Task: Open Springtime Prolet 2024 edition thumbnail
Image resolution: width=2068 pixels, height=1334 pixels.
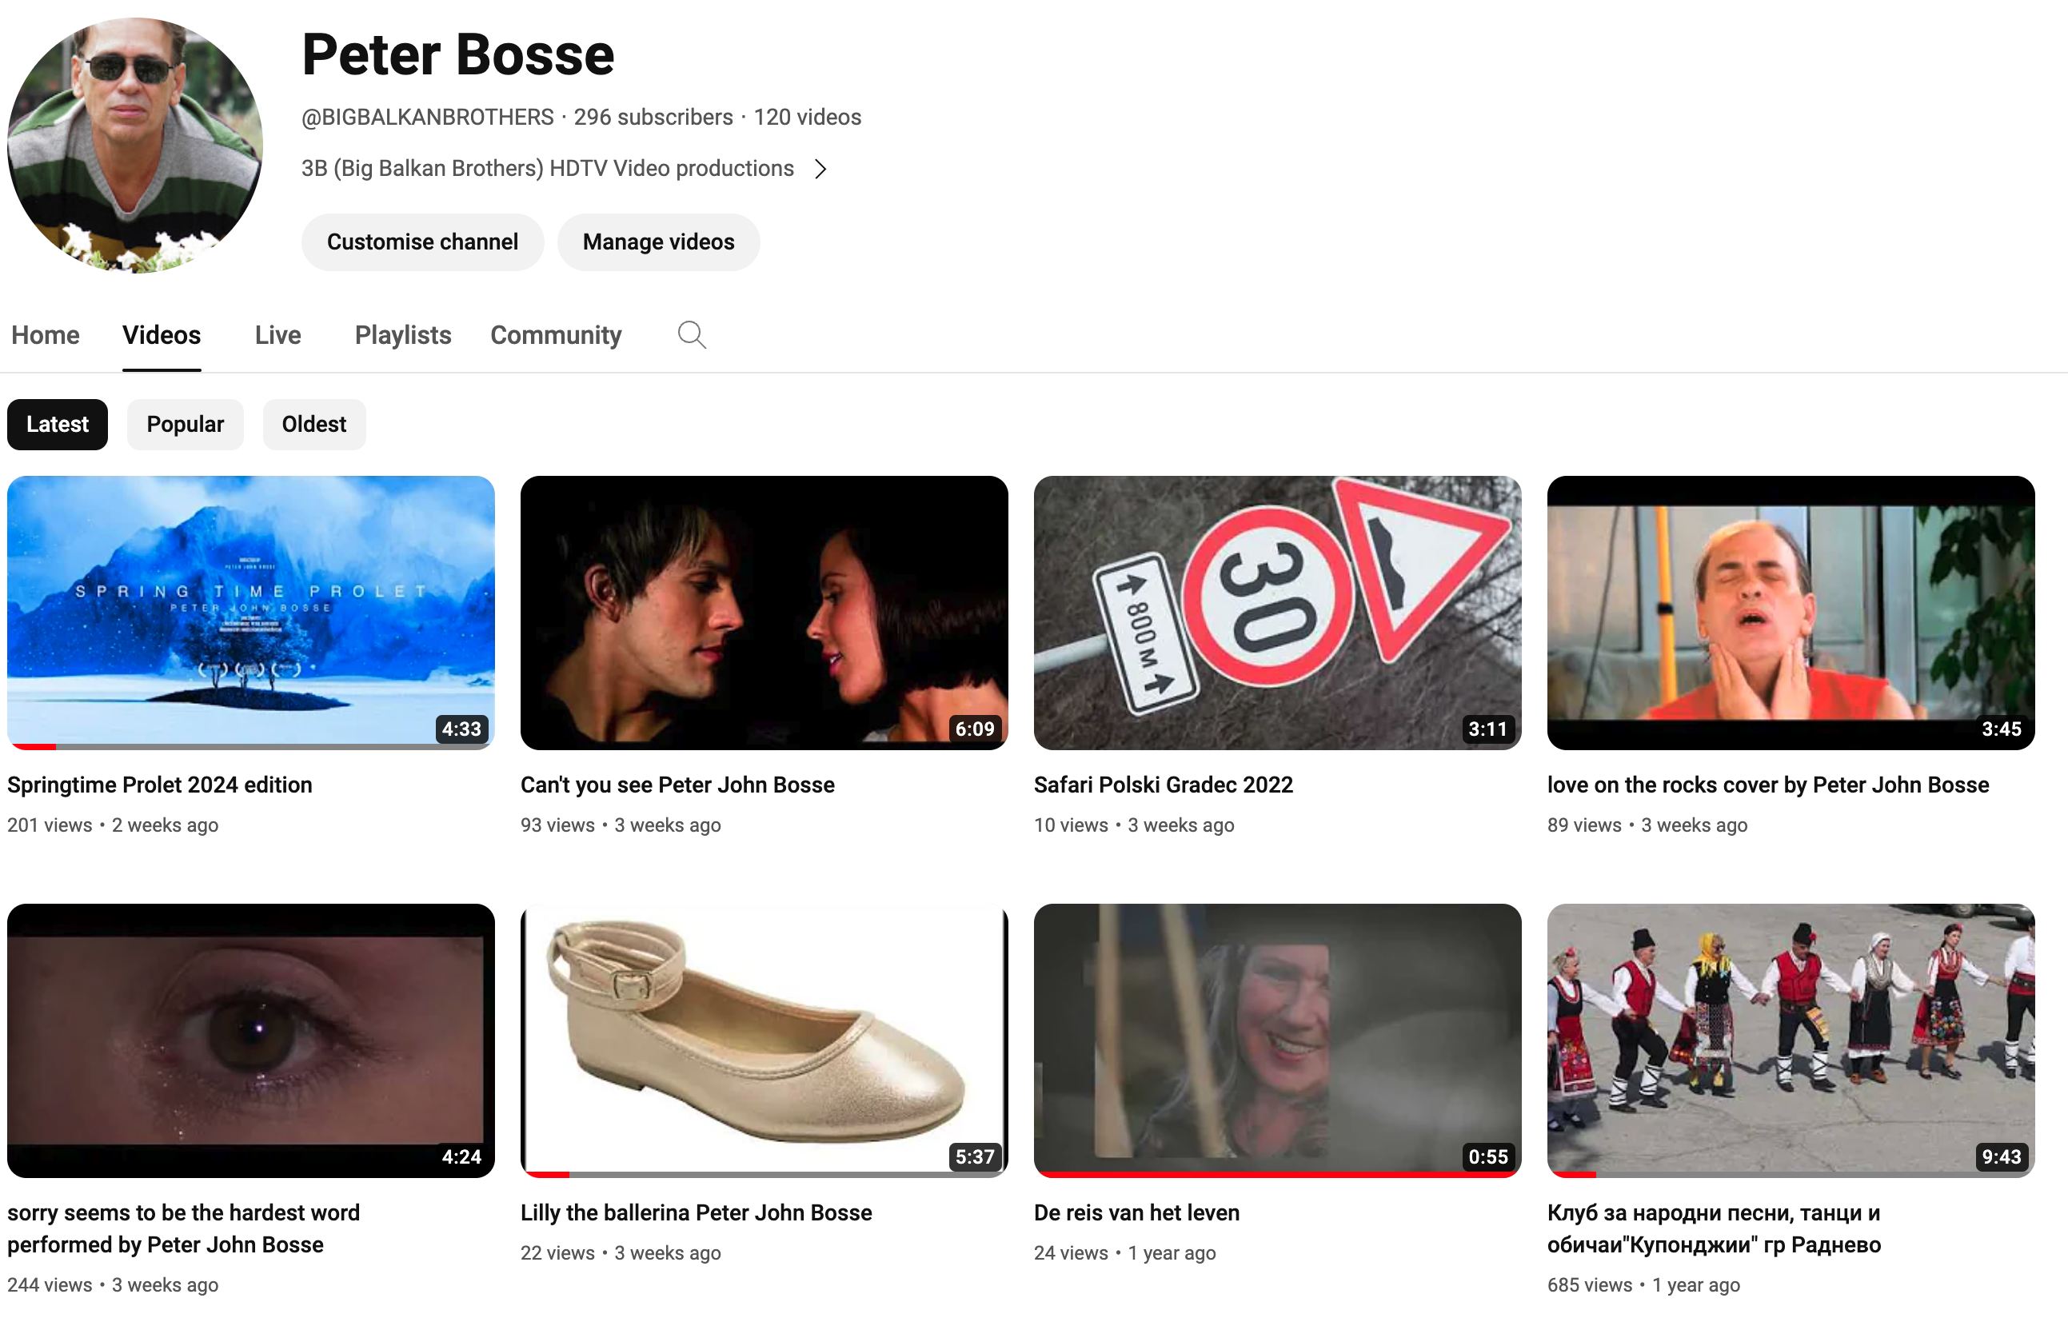Action: click(250, 612)
